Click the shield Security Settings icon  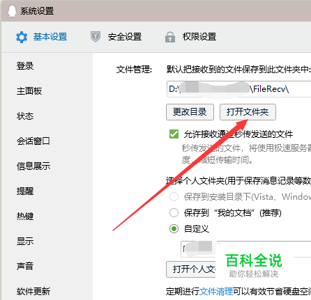pyautogui.click(x=96, y=37)
